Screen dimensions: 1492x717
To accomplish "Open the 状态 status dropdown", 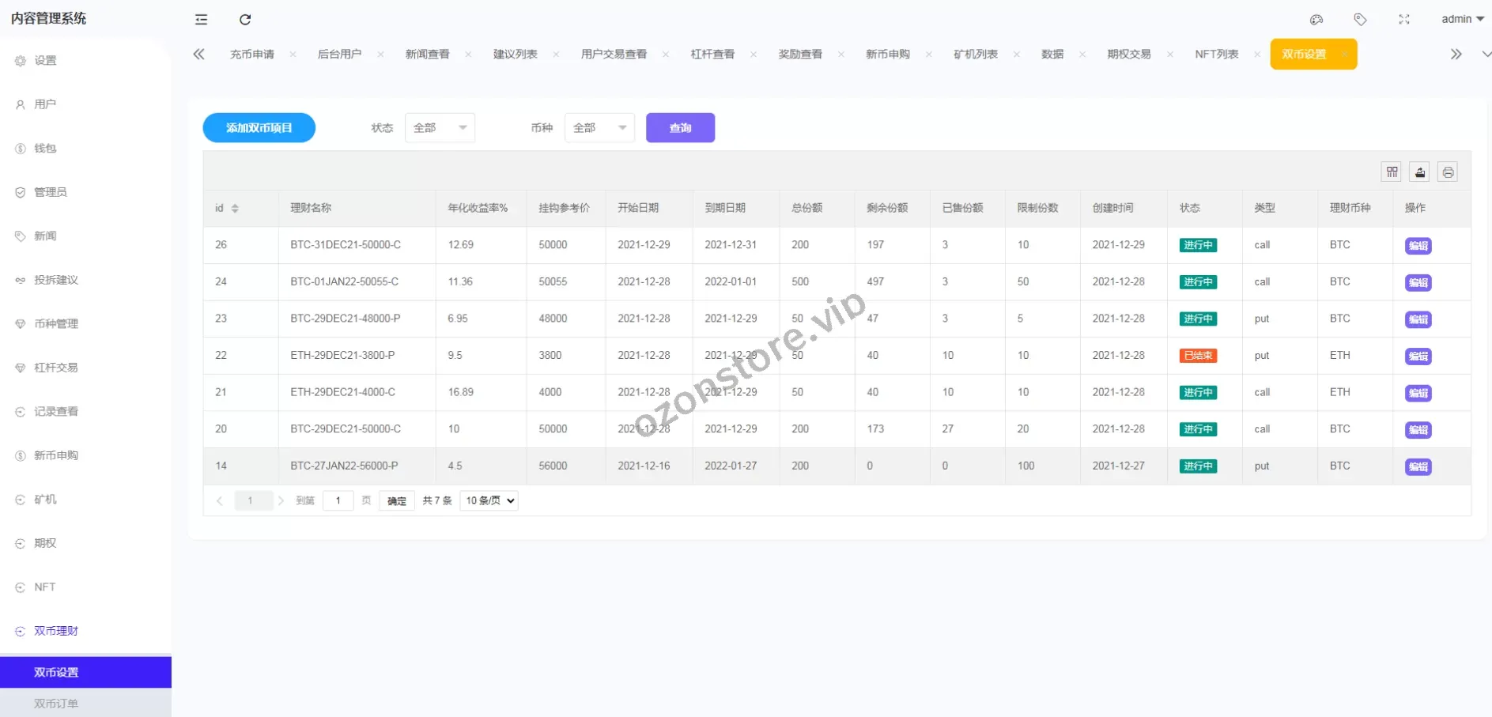I will point(440,128).
